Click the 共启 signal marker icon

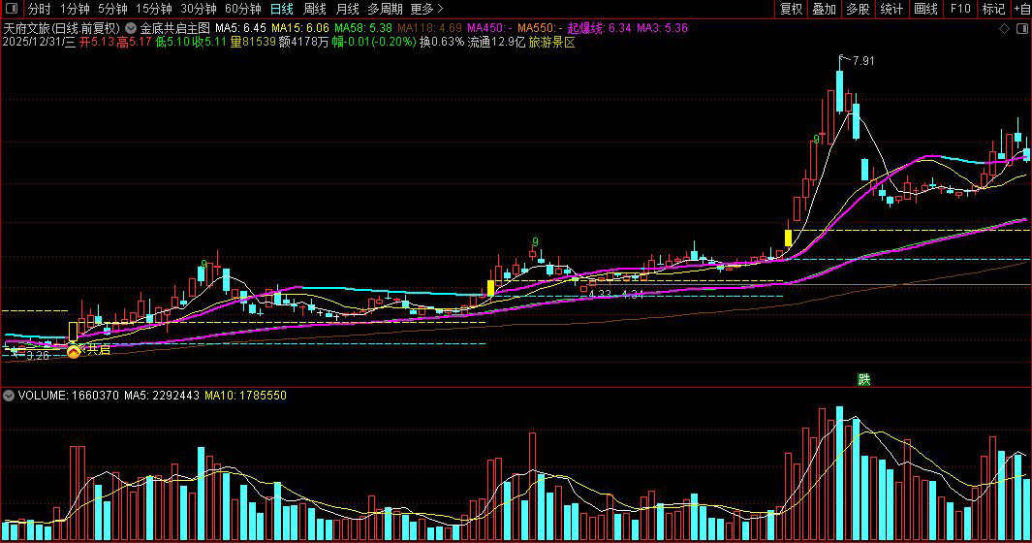click(x=74, y=351)
